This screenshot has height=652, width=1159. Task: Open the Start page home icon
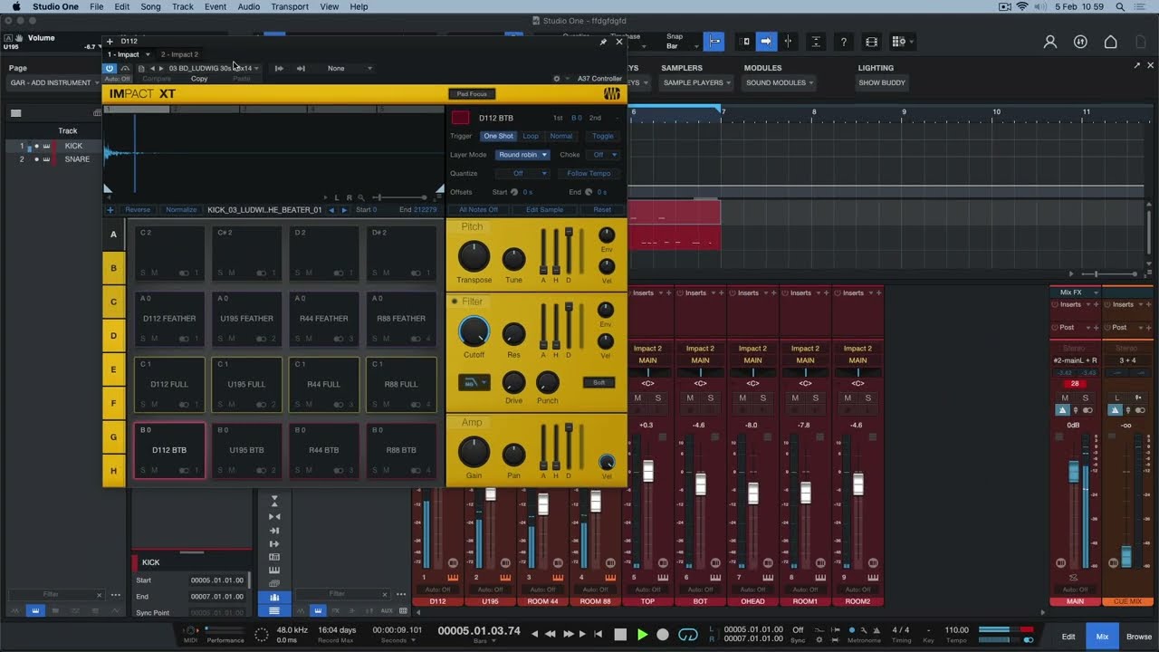point(1110,42)
